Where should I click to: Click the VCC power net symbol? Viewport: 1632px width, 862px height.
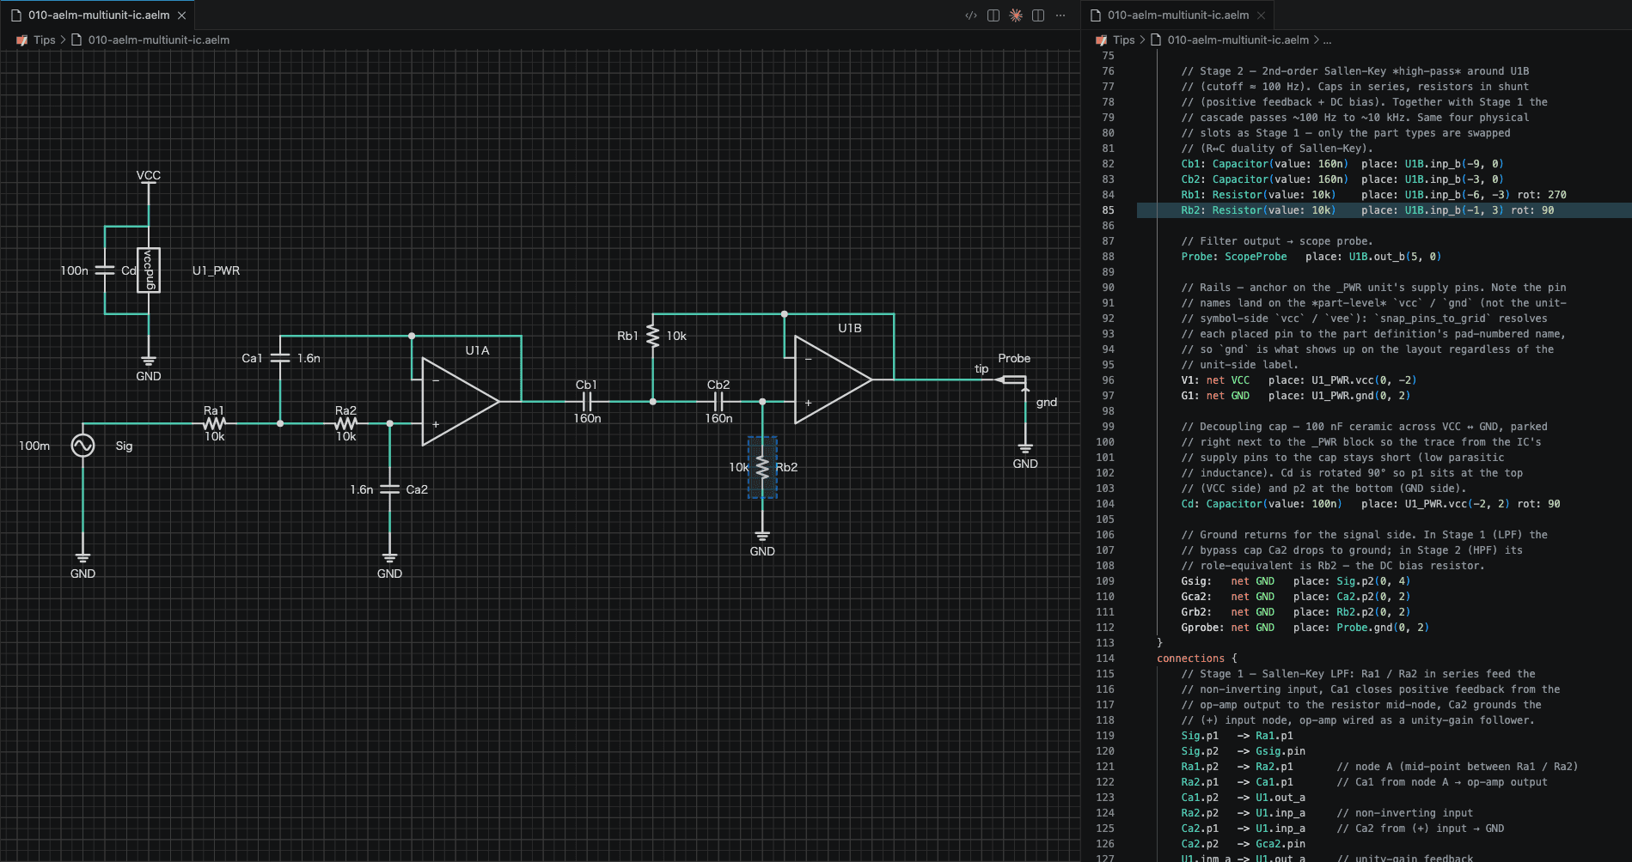point(149,176)
